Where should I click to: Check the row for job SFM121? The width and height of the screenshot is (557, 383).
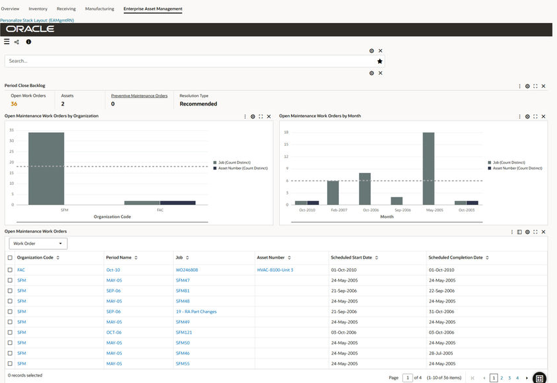(10, 332)
